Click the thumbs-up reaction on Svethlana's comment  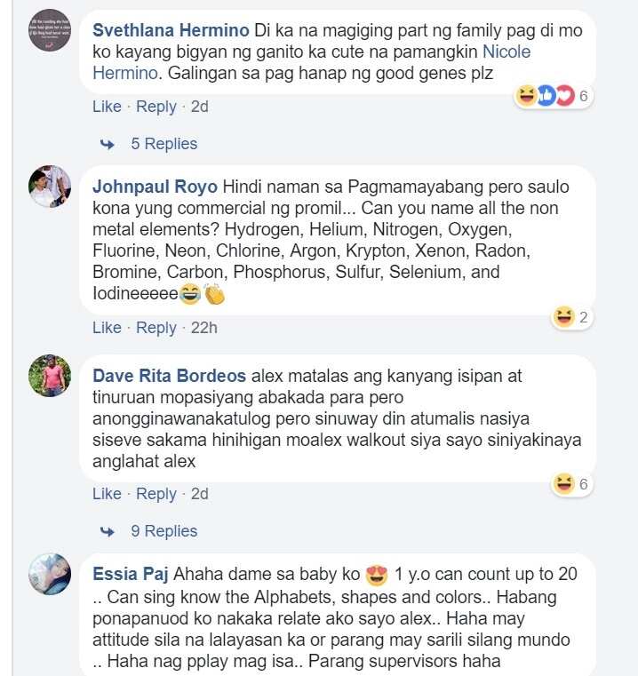point(546,96)
